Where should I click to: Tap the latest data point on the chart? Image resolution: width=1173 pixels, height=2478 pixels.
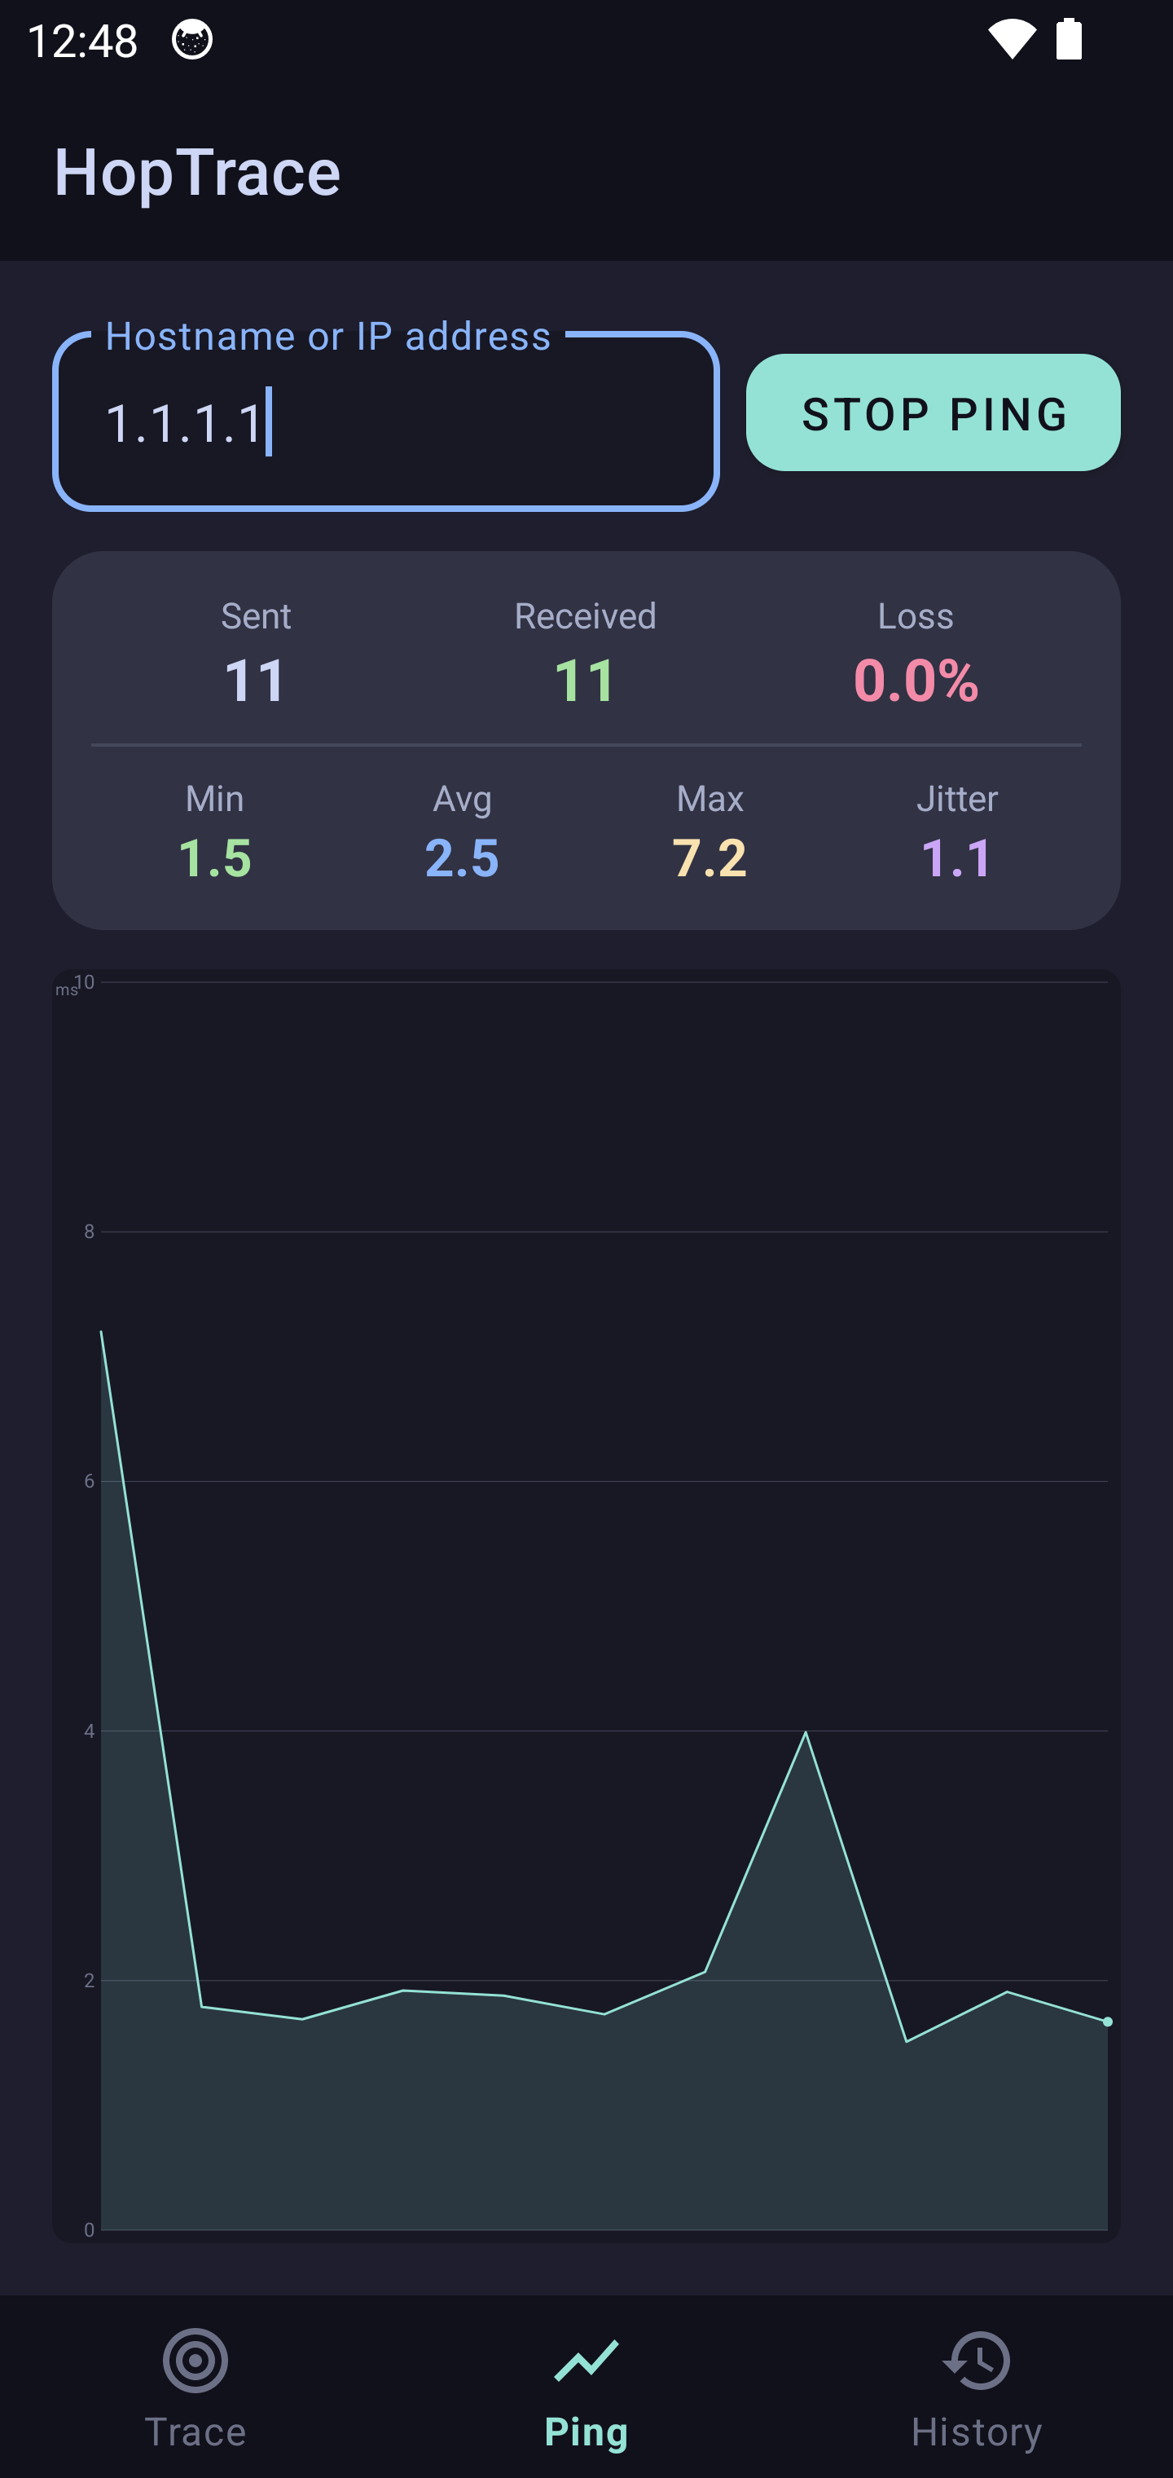1108,2021
